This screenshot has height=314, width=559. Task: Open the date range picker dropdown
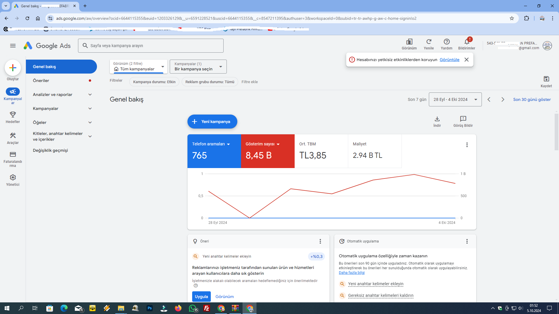[455, 99]
